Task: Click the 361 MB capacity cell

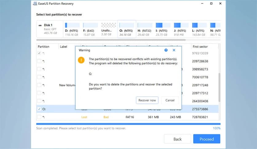Action: (153, 117)
